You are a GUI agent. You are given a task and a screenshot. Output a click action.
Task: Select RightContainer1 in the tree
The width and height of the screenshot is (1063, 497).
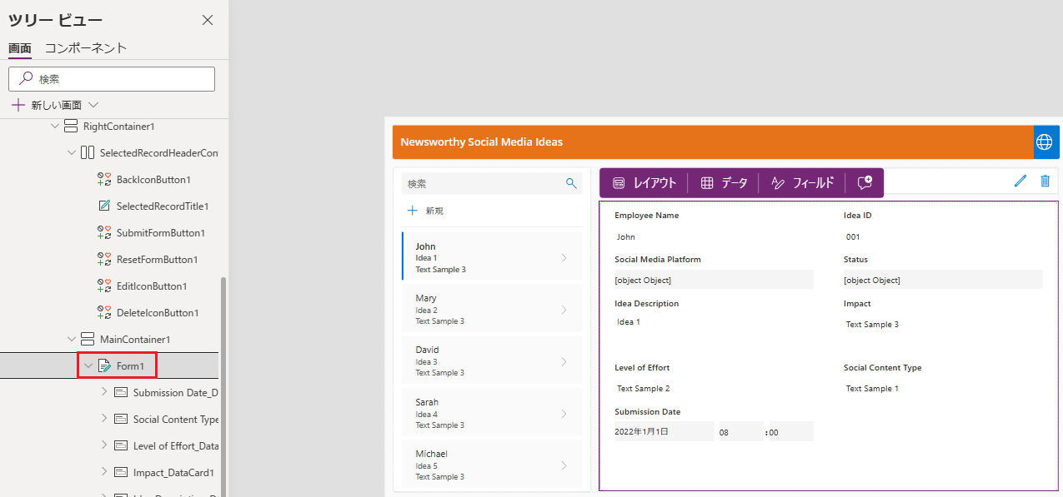pyautogui.click(x=118, y=127)
